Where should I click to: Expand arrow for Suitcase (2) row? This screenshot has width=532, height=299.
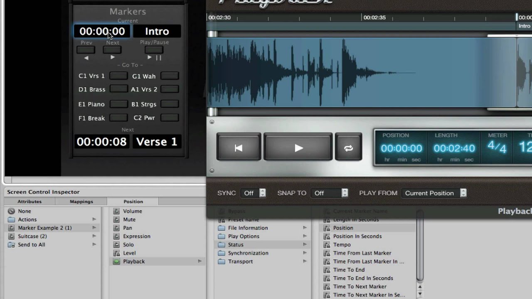point(94,236)
